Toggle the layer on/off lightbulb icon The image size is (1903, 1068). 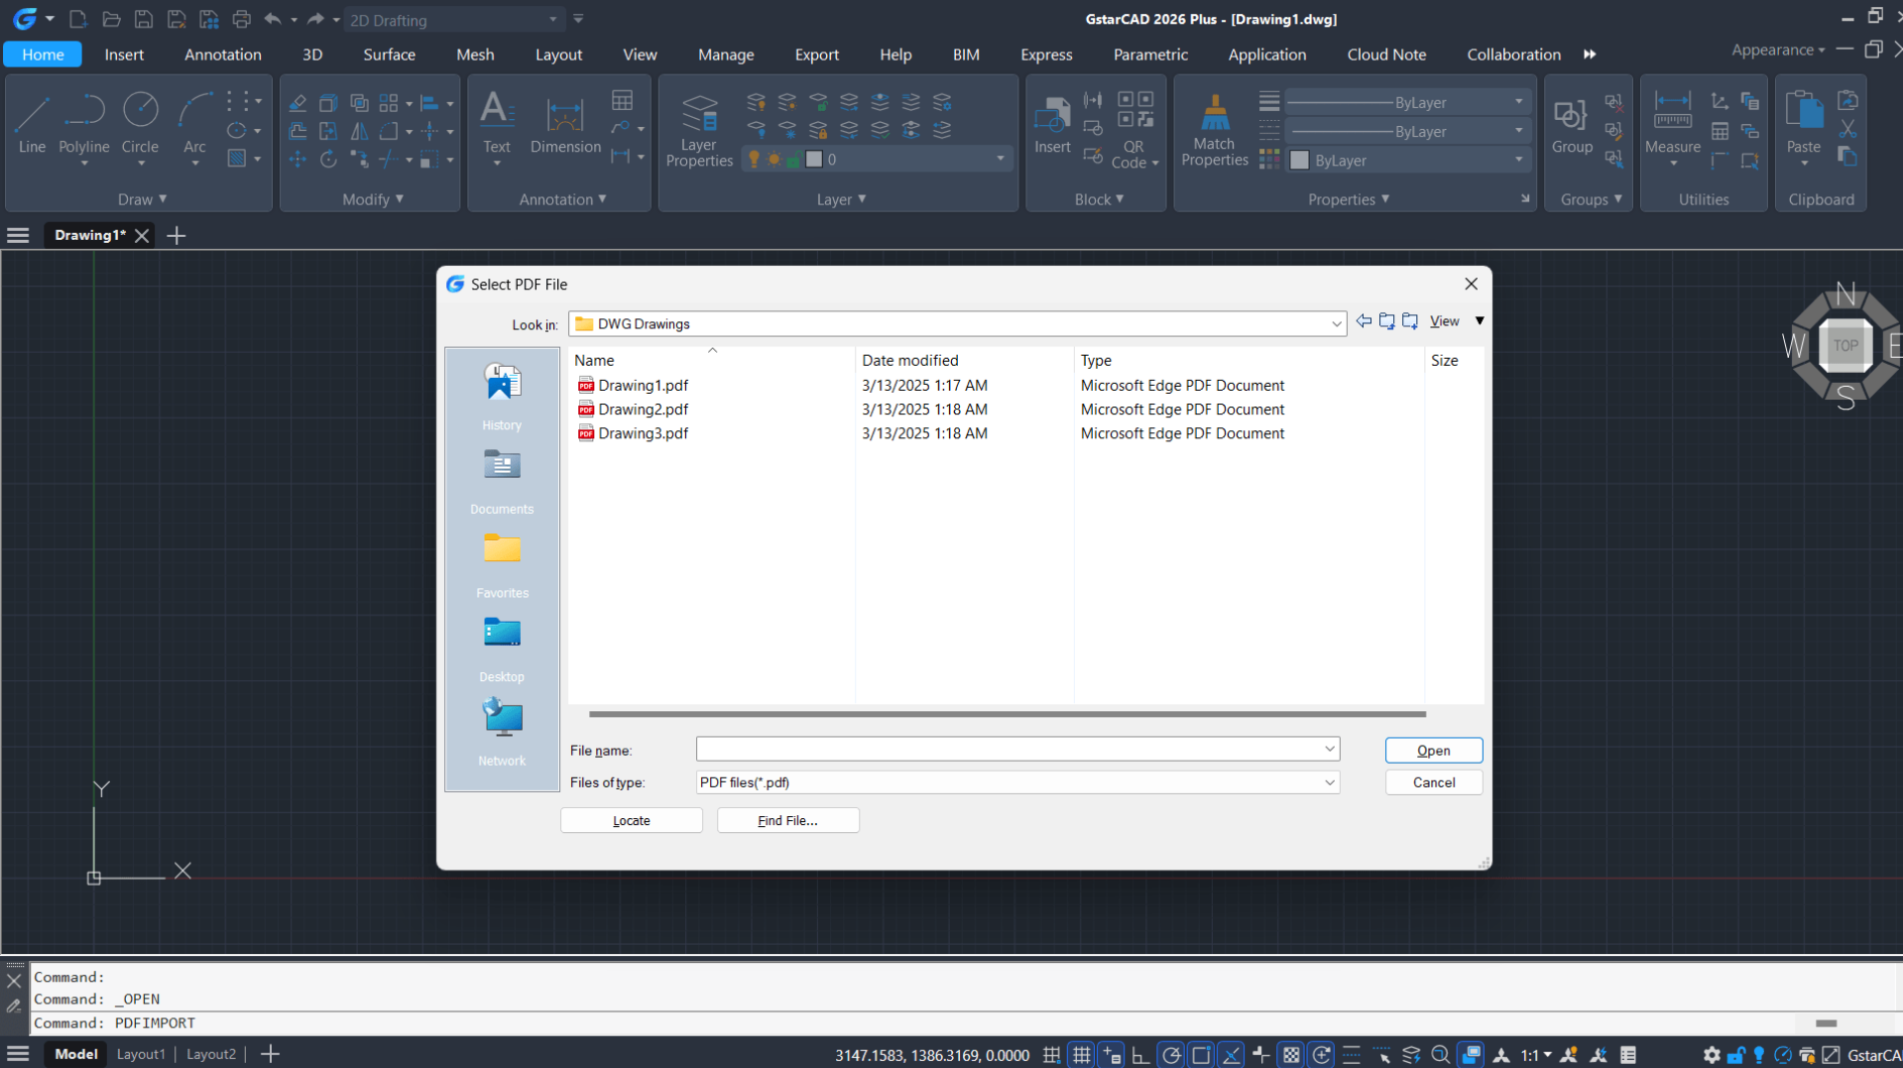[754, 160]
